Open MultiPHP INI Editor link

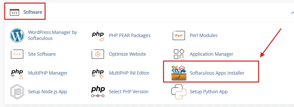tap(129, 73)
